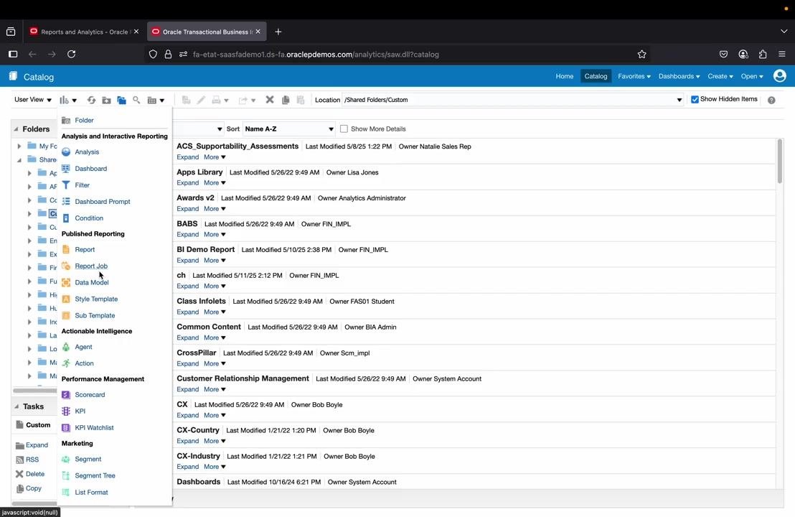Enable Show More Details checkbox
Image resolution: width=795 pixels, height=517 pixels.
click(344, 129)
